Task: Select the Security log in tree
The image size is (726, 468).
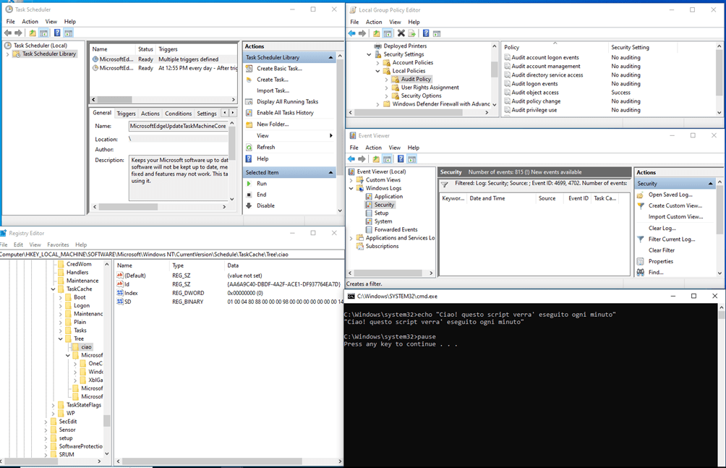Action: tap(384, 205)
